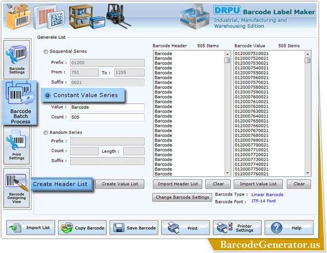The height and width of the screenshot is (253, 327).
Task: Click the Random Series Prefix field
Action: [107, 142]
